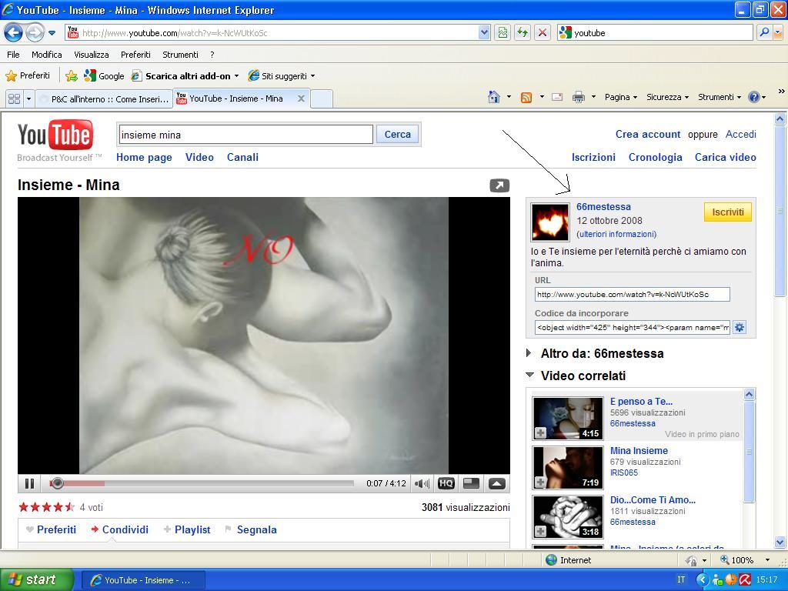Click the Preferiti star button in favorites bar
The width and height of the screenshot is (788, 591).
28,76
